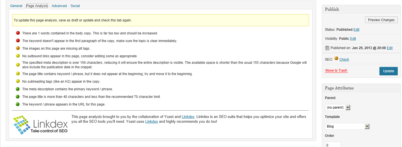Click the orange SEO status indicator
402x147 pixels.
point(336,59)
